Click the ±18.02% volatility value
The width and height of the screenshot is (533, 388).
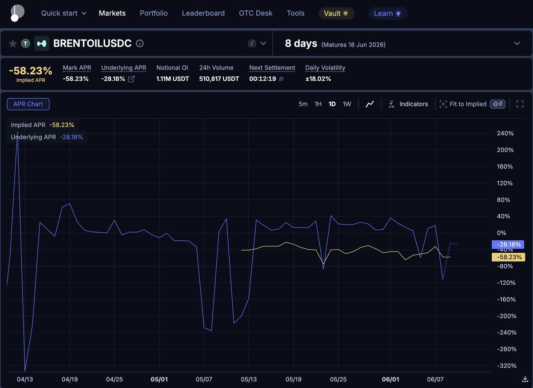318,79
